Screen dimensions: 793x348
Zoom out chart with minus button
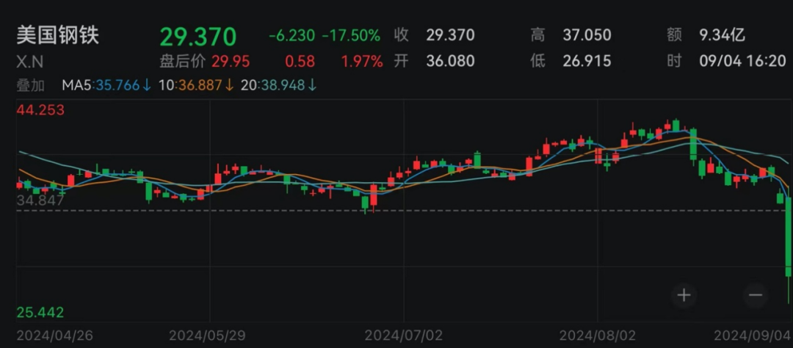coord(755,295)
